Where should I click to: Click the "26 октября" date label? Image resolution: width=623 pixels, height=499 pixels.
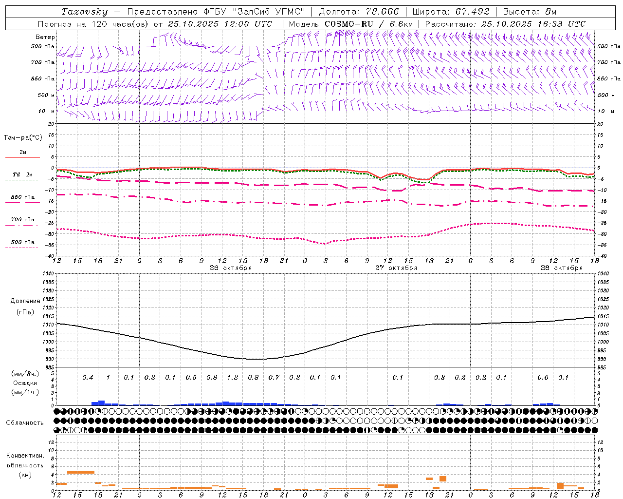pyautogui.click(x=230, y=268)
